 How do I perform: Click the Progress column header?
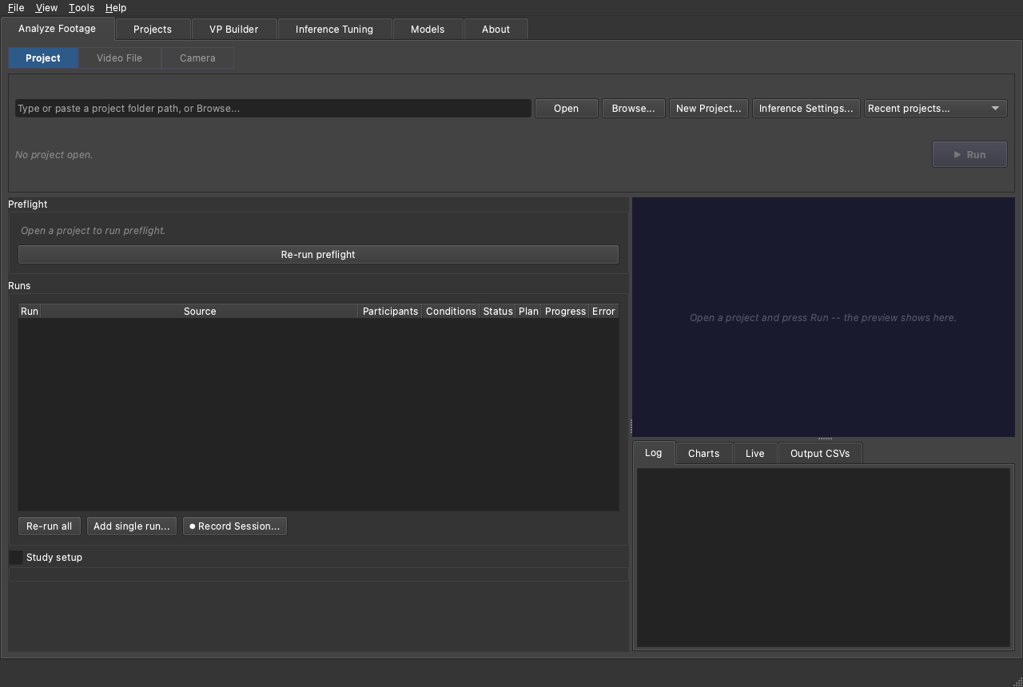565,311
